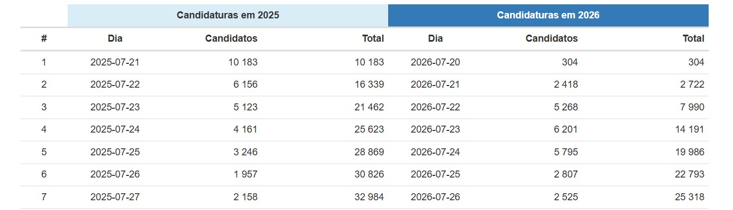Click the first Dia column header
The height and width of the screenshot is (210, 733).
click(x=115, y=38)
